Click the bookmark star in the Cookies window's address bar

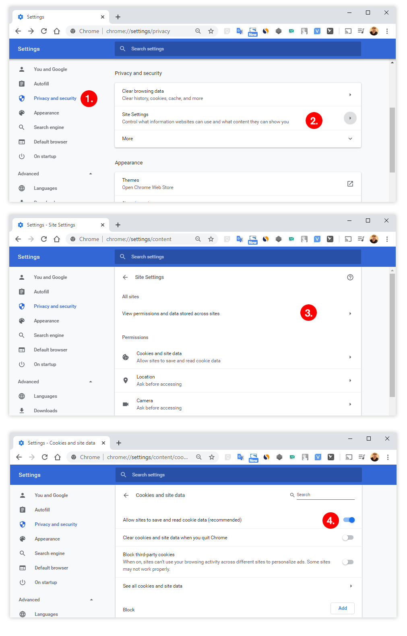tap(212, 457)
